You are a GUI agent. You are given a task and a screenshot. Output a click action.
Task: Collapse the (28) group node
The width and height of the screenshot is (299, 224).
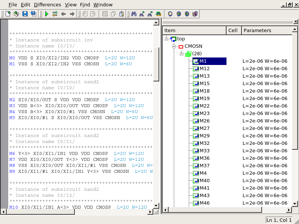182,54
